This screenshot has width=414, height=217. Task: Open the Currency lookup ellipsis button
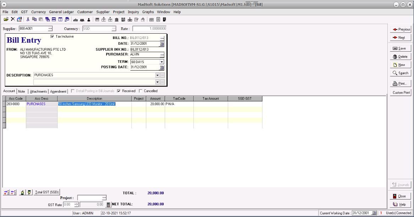pyautogui.click(x=114, y=28)
